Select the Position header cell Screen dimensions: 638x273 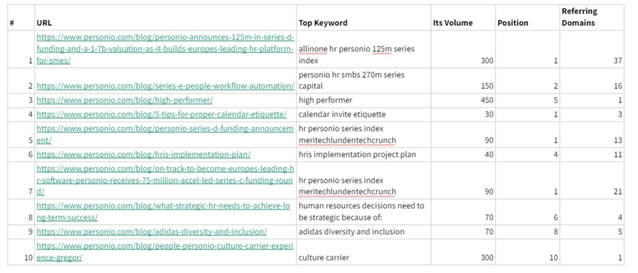click(527, 17)
